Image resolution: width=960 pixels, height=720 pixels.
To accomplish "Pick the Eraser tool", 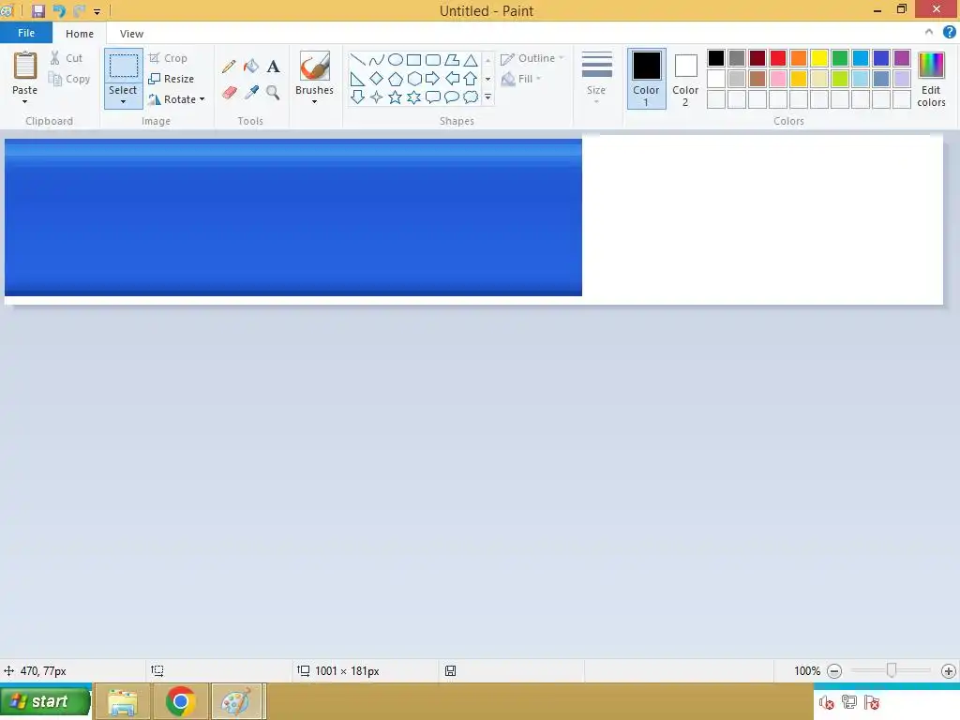I will [x=229, y=93].
